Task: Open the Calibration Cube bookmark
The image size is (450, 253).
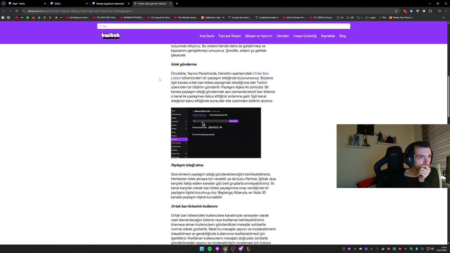Action: (x=213, y=17)
